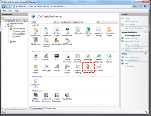This screenshot has height=116, width=151.
Task: Click Browse *:443 (https) link
Action: [x=132, y=41]
